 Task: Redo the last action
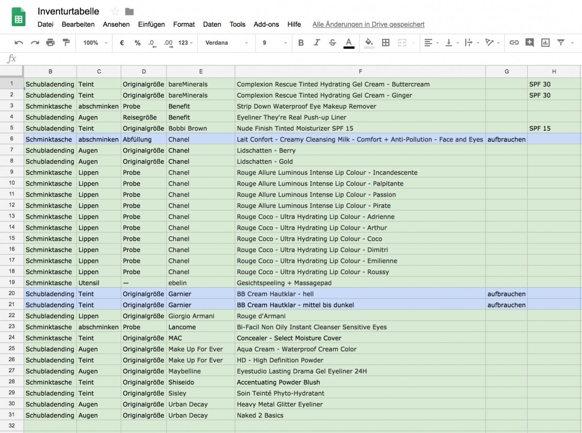tap(35, 43)
